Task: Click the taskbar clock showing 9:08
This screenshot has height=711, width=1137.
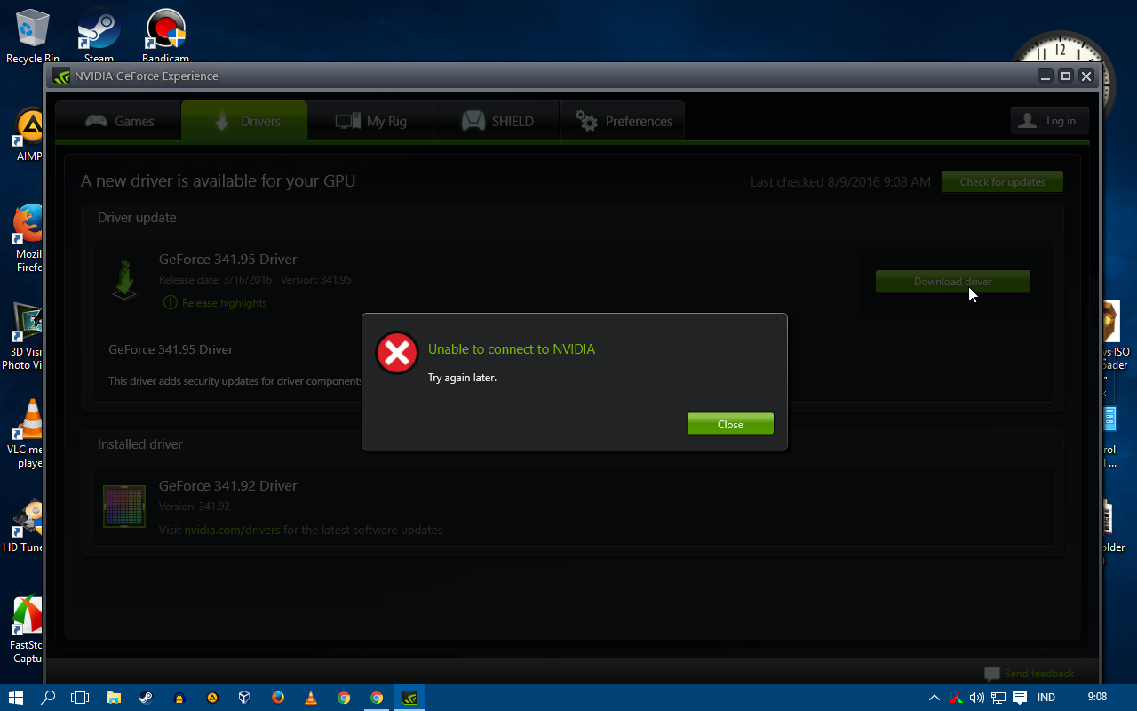Action: (x=1098, y=698)
